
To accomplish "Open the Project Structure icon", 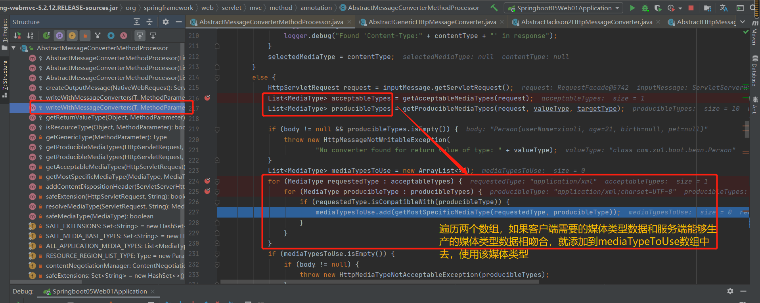I will pyautogui.click(x=708, y=8).
